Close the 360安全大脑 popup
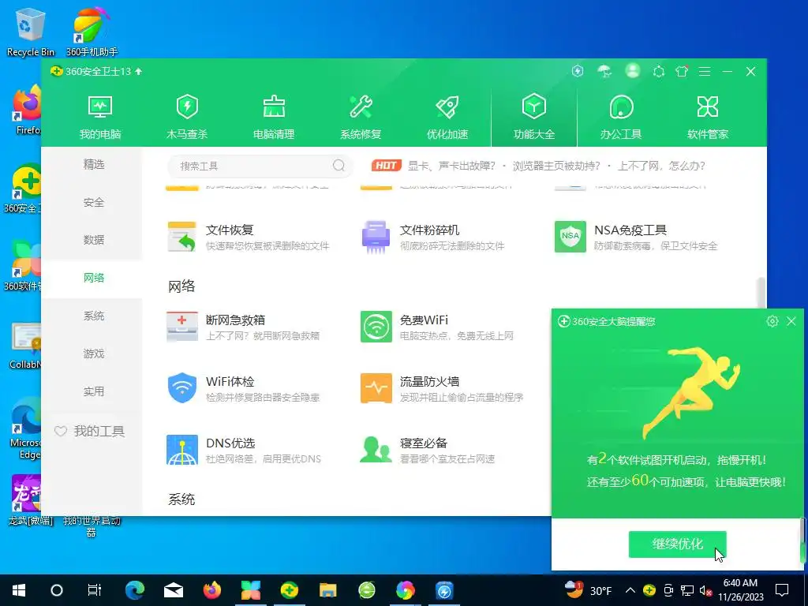This screenshot has width=808, height=606. point(791,321)
